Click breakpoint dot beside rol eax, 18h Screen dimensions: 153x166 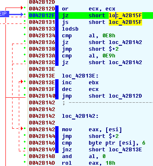(x=25, y=162)
